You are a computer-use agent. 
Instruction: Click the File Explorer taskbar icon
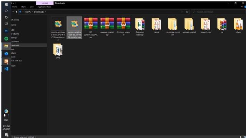coord(6,46)
